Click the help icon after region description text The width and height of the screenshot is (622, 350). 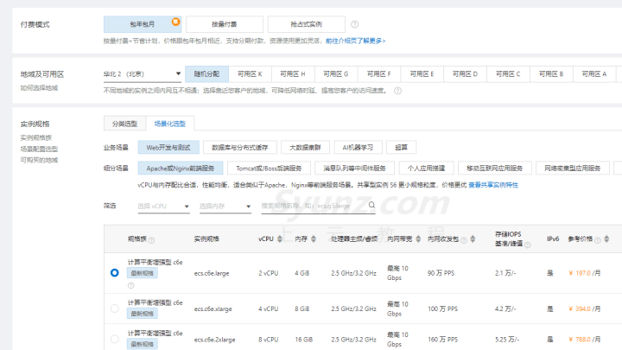coord(397,91)
